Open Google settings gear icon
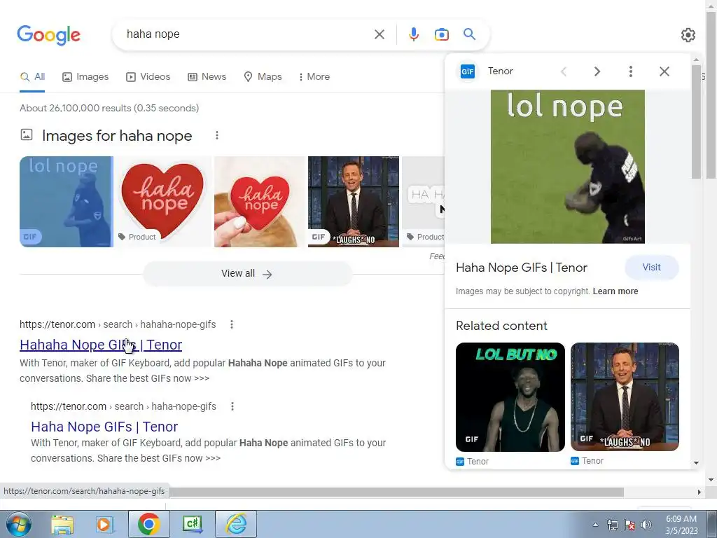The image size is (717, 538). click(x=688, y=35)
